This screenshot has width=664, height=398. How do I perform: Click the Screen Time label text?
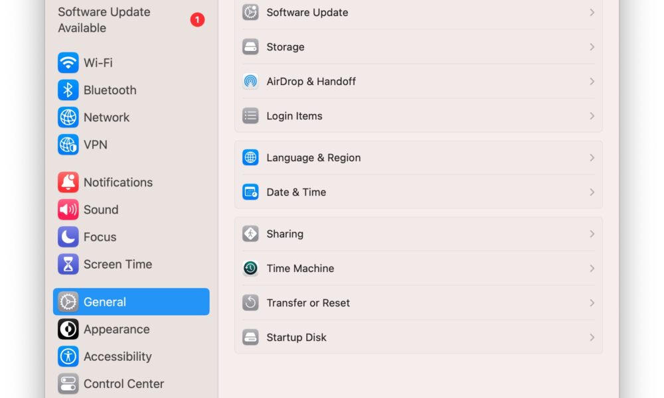tap(118, 264)
